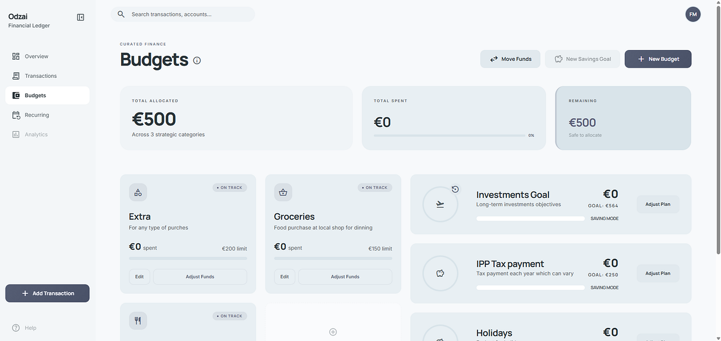
Task: Click the Recurring calendar icon
Action: pyautogui.click(x=16, y=115)
